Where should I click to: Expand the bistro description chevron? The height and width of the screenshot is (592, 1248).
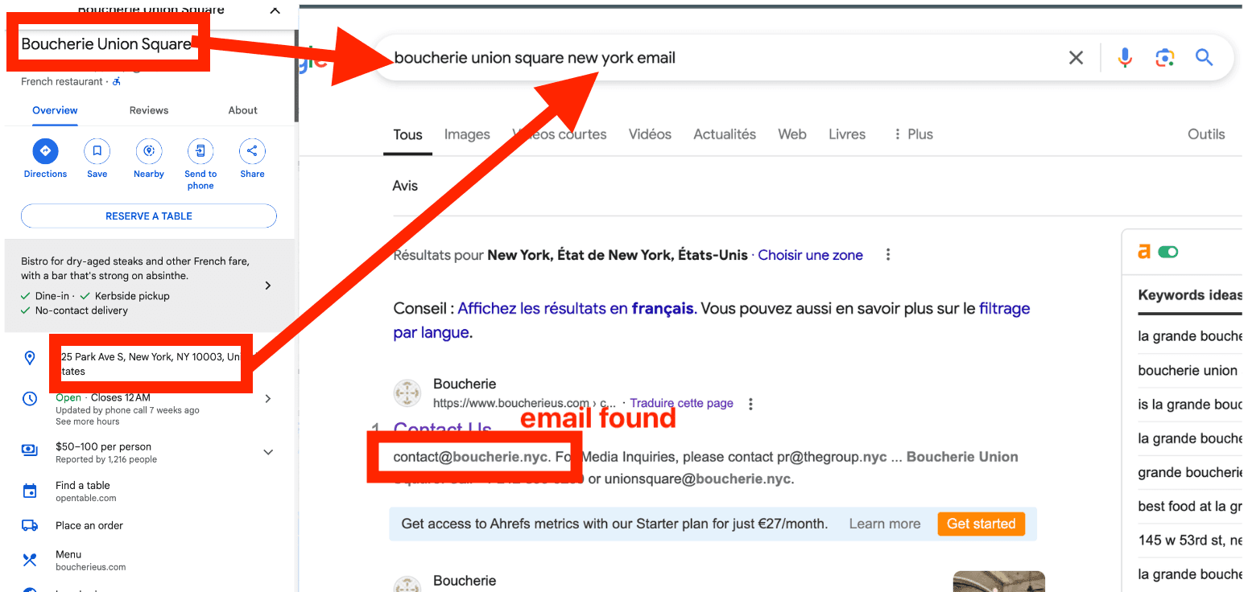(x=268, y=286)
